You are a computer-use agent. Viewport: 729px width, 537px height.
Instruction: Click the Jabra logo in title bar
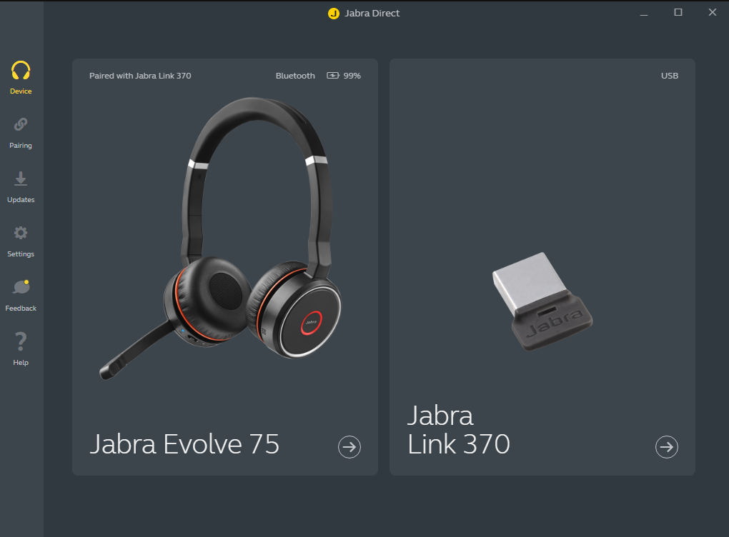point(333,14)
